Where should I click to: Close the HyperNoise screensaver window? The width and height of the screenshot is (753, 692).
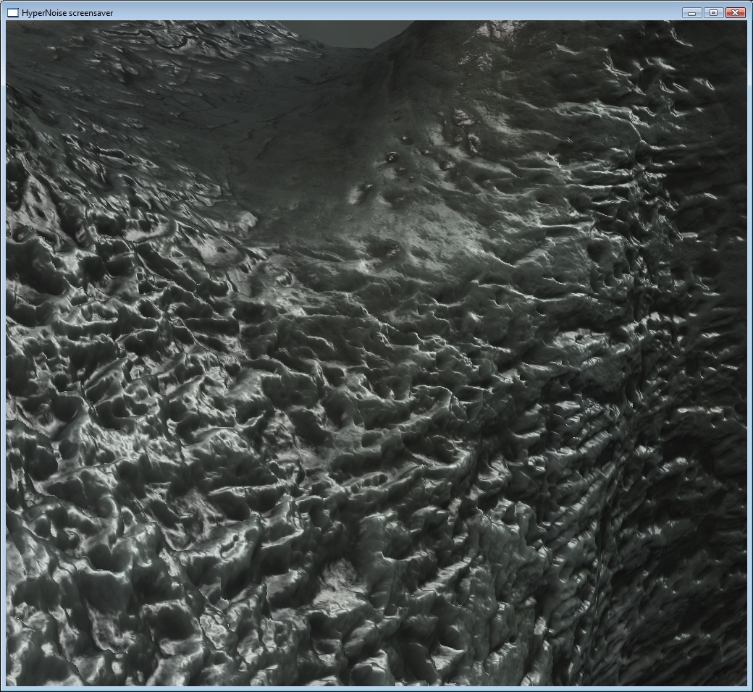(735, 12)
